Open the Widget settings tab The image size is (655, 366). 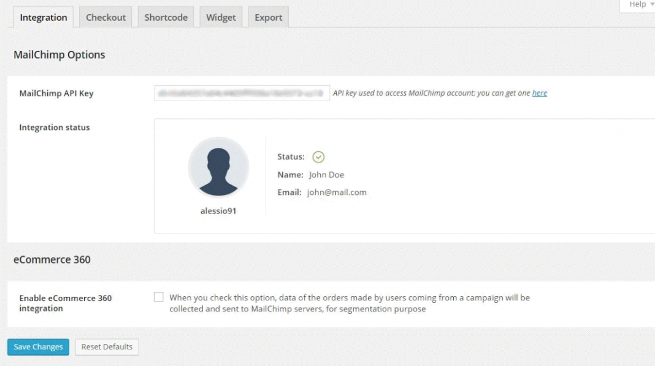(221, 17)
